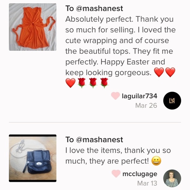Open the black purse listing thumbnail
The height and width of the screenshot is (190, 190).
tap(33, 158)
